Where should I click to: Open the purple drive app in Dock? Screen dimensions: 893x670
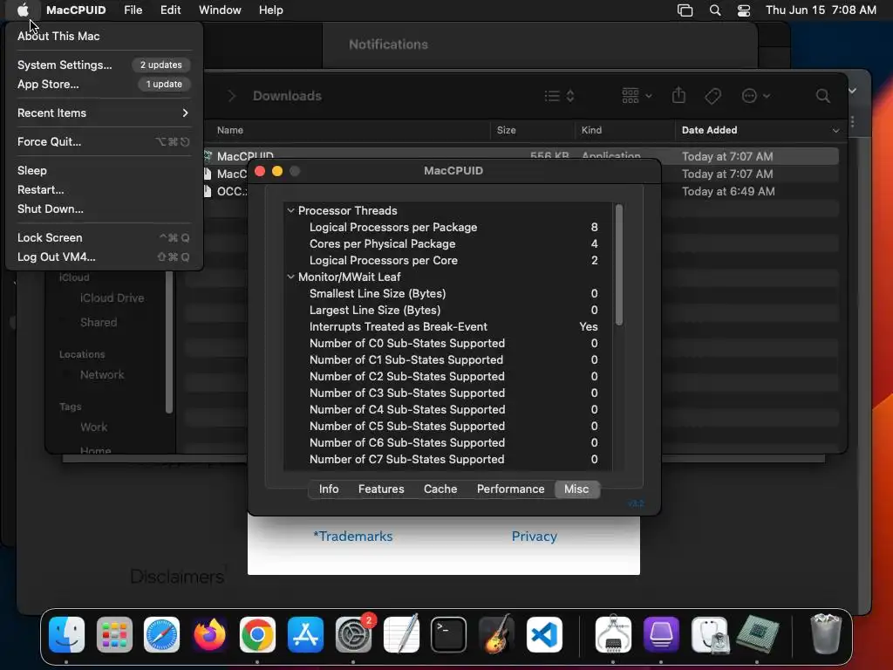point(661,634)
